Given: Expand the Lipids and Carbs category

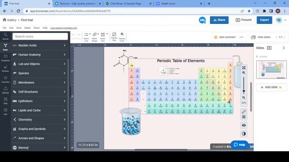Looking at the screenshot, I should [39, 110].
